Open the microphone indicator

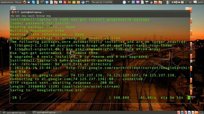[x=168, y=2]
